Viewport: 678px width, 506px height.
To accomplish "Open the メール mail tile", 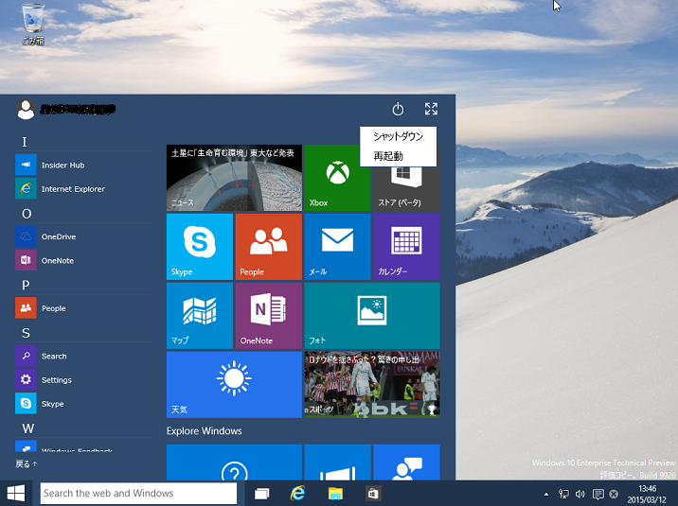I will point(337,247).
